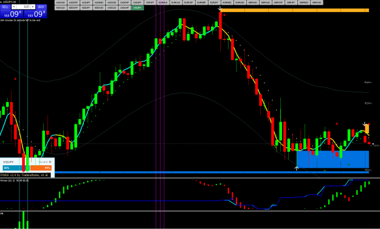Switch chart to EURAUD symbol button

[163, 2]
